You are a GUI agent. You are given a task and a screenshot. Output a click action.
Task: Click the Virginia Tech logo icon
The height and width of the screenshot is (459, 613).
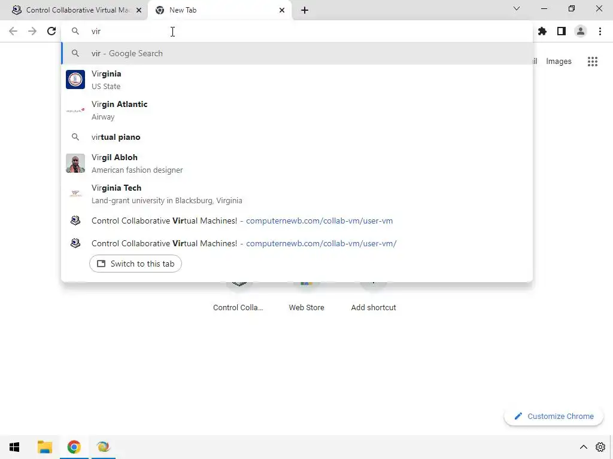pyautogui.click(x=75, y=194)
